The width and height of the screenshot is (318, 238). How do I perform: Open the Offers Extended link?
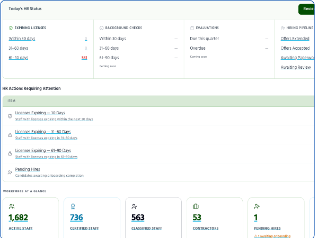point(295,39)
